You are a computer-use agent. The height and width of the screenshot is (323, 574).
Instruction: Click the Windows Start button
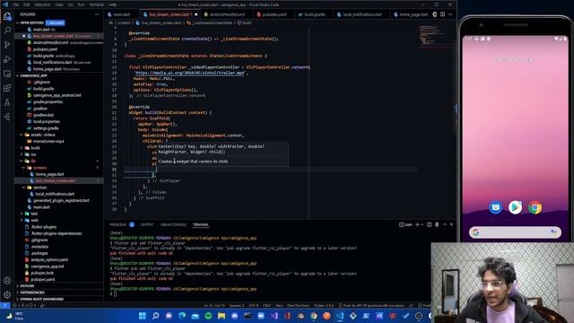(143, 316)
